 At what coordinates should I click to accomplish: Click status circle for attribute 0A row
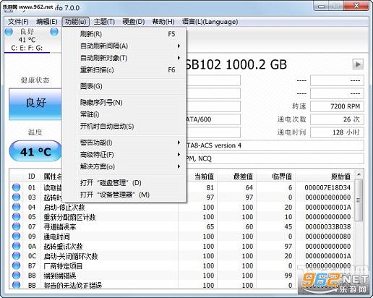pos(16,246)
